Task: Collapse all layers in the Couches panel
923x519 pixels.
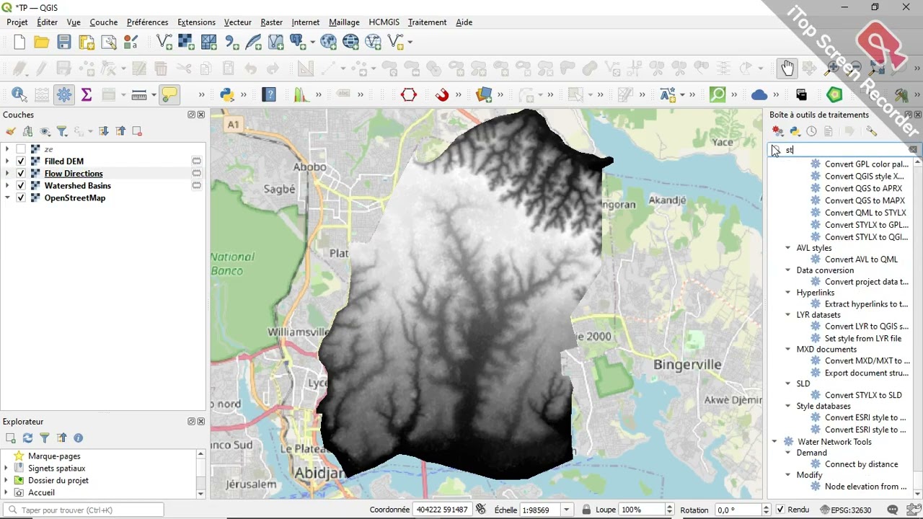Action: [x=120, y=131]
